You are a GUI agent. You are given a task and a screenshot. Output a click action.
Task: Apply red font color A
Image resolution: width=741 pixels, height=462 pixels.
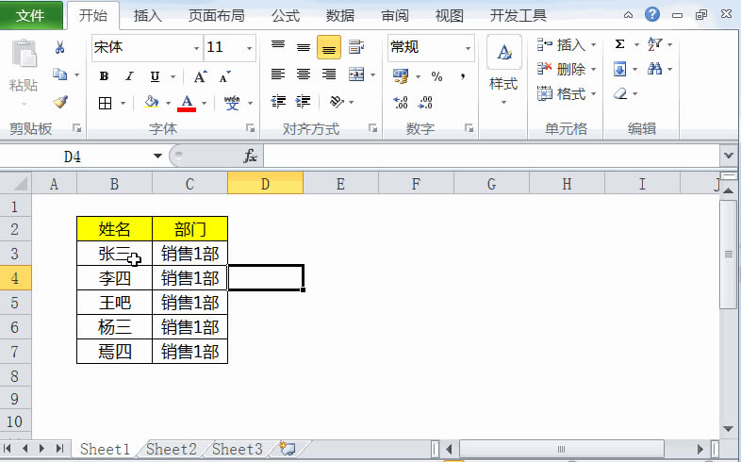(187, 103)
